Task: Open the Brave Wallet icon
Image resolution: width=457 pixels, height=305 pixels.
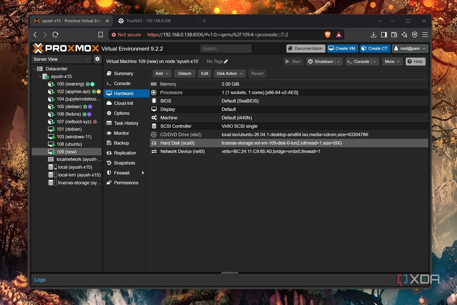Action: (394, 35)
